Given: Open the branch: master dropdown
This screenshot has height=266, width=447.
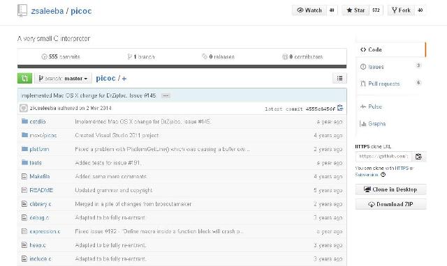Looking at the screenshot, I should (x=63, y=78).
